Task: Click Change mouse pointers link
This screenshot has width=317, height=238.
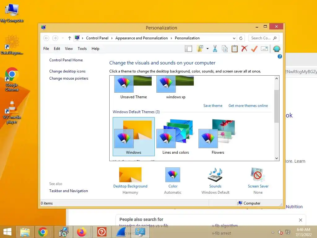Action: tap(69, 78)
